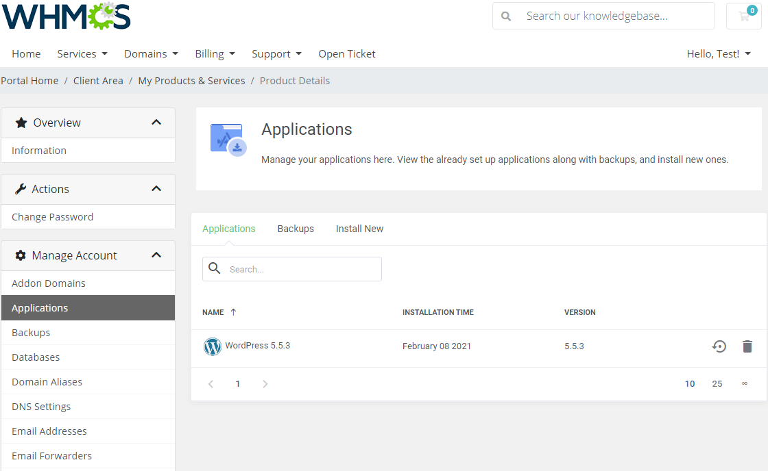Open the shopping cart icon
768x471 pixels.
tap(744, 16)
